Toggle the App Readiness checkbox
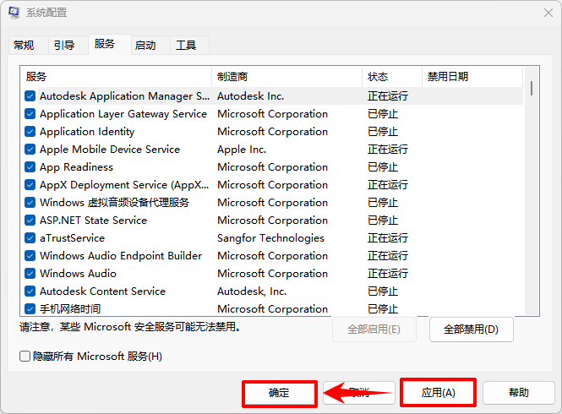This screenshot has width=562, height=414. [30, 167]
